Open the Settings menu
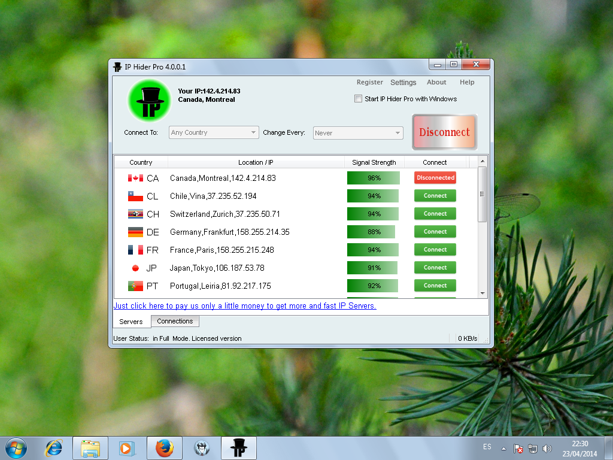This screenshot has height=460, width=613. pos(403,83)
